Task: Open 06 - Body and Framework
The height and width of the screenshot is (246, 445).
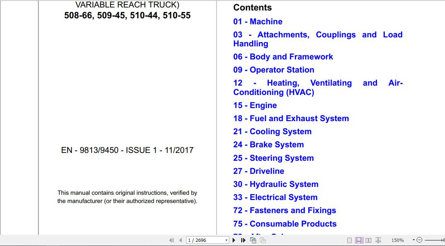Action: click(x=283, y=57)
